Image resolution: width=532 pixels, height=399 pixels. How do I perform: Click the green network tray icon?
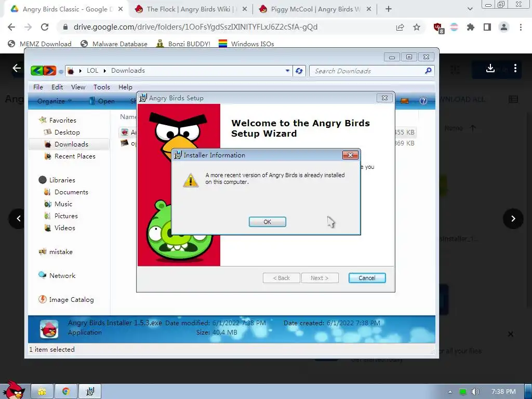[x=462, y=392]
